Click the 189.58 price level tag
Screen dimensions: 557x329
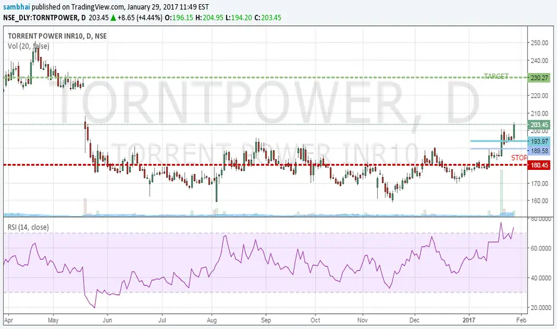pyautogui.click(x=539, y=151)
